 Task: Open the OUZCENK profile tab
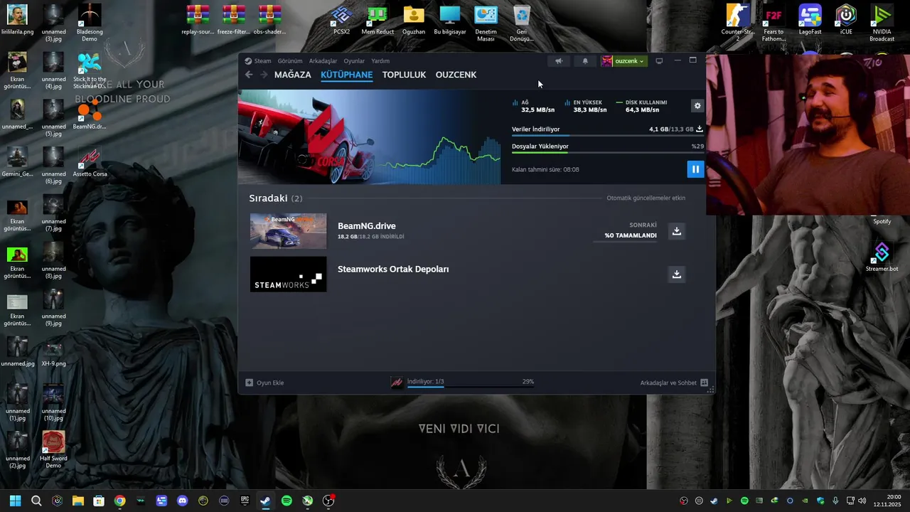pyautogui.click(x=456, y=75)
